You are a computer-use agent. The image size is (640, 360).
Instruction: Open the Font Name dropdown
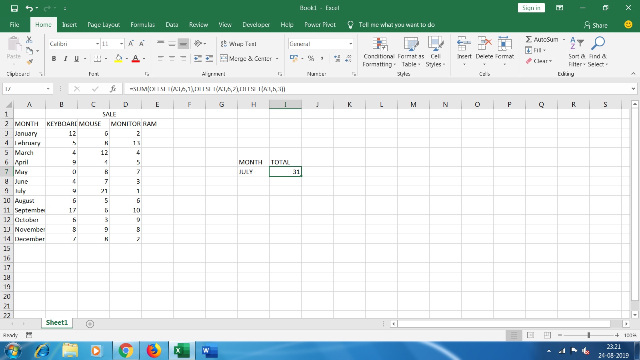[98, 44]
